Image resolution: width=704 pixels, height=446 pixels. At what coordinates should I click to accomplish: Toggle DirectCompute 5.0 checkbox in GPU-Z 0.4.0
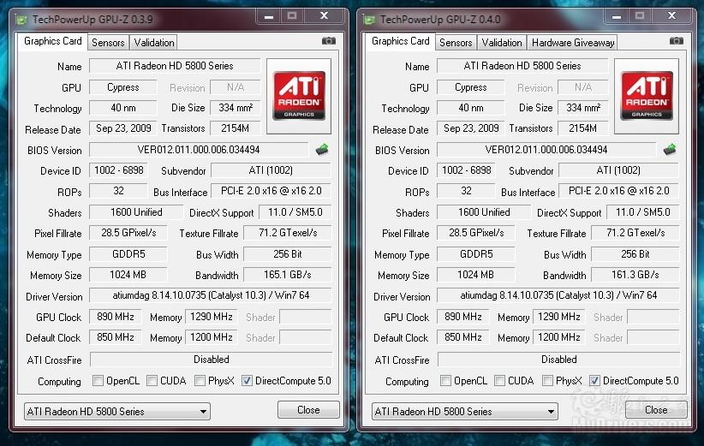coord(594,381)
